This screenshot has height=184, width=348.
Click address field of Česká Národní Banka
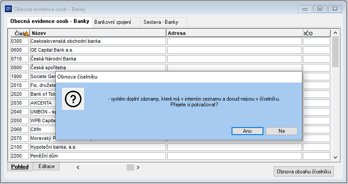pyautogui.click(x=235, y=59)
